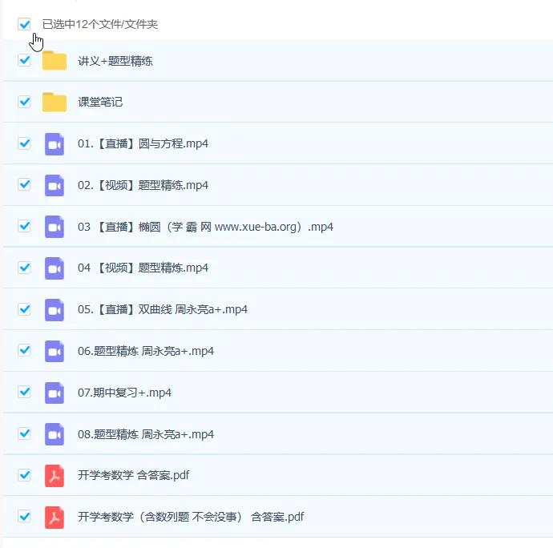
Task: Click video icon for 08.题型精炼 file
Action: [54, 434]
